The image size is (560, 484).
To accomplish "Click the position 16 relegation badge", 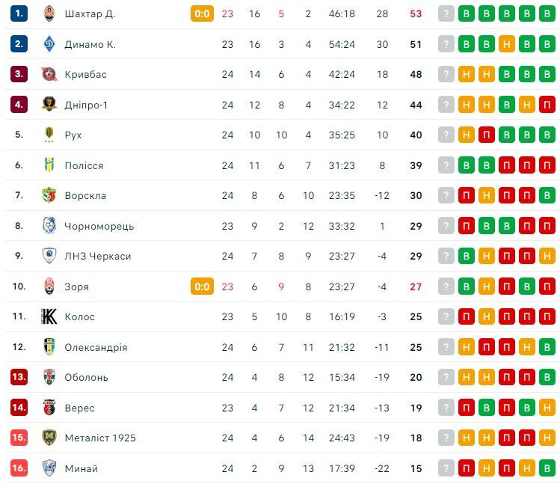I will (x=19, y=468).
